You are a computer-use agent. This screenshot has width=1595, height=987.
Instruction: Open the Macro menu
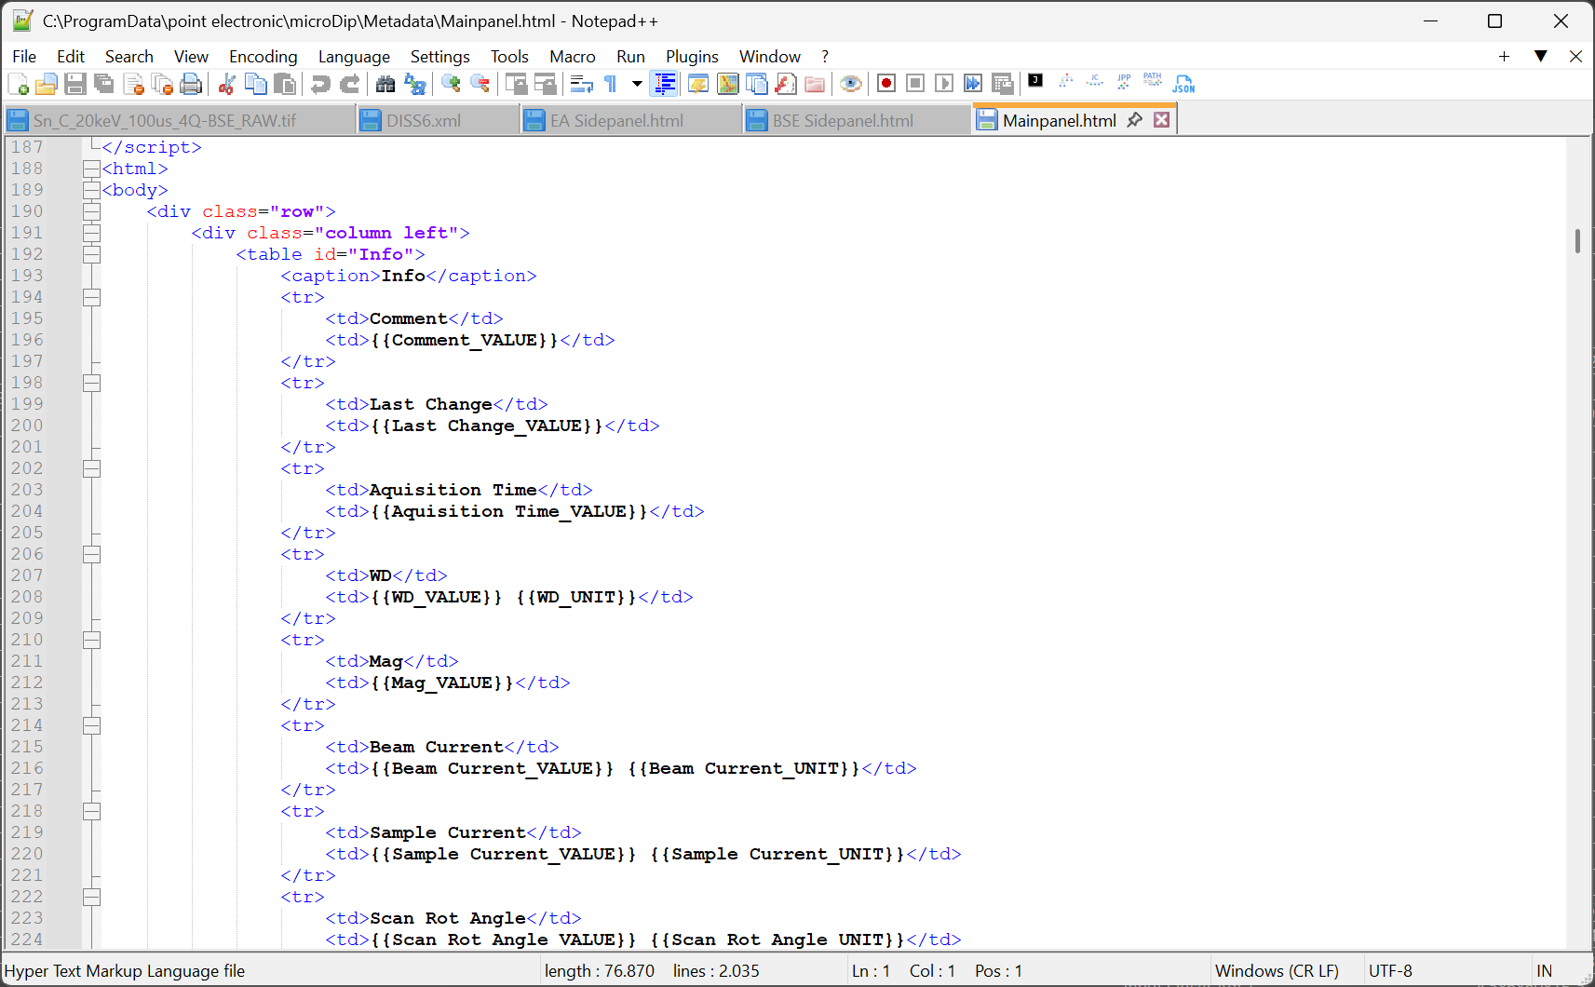click(573, 57)
